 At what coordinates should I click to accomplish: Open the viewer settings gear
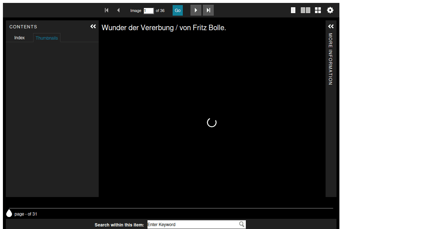(x=330, y=10)
